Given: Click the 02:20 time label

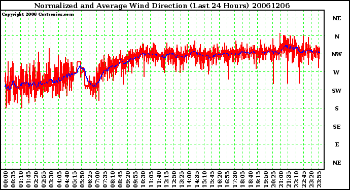Looking at the screenshot, I should pyautogui.click(x=36, y=179).
